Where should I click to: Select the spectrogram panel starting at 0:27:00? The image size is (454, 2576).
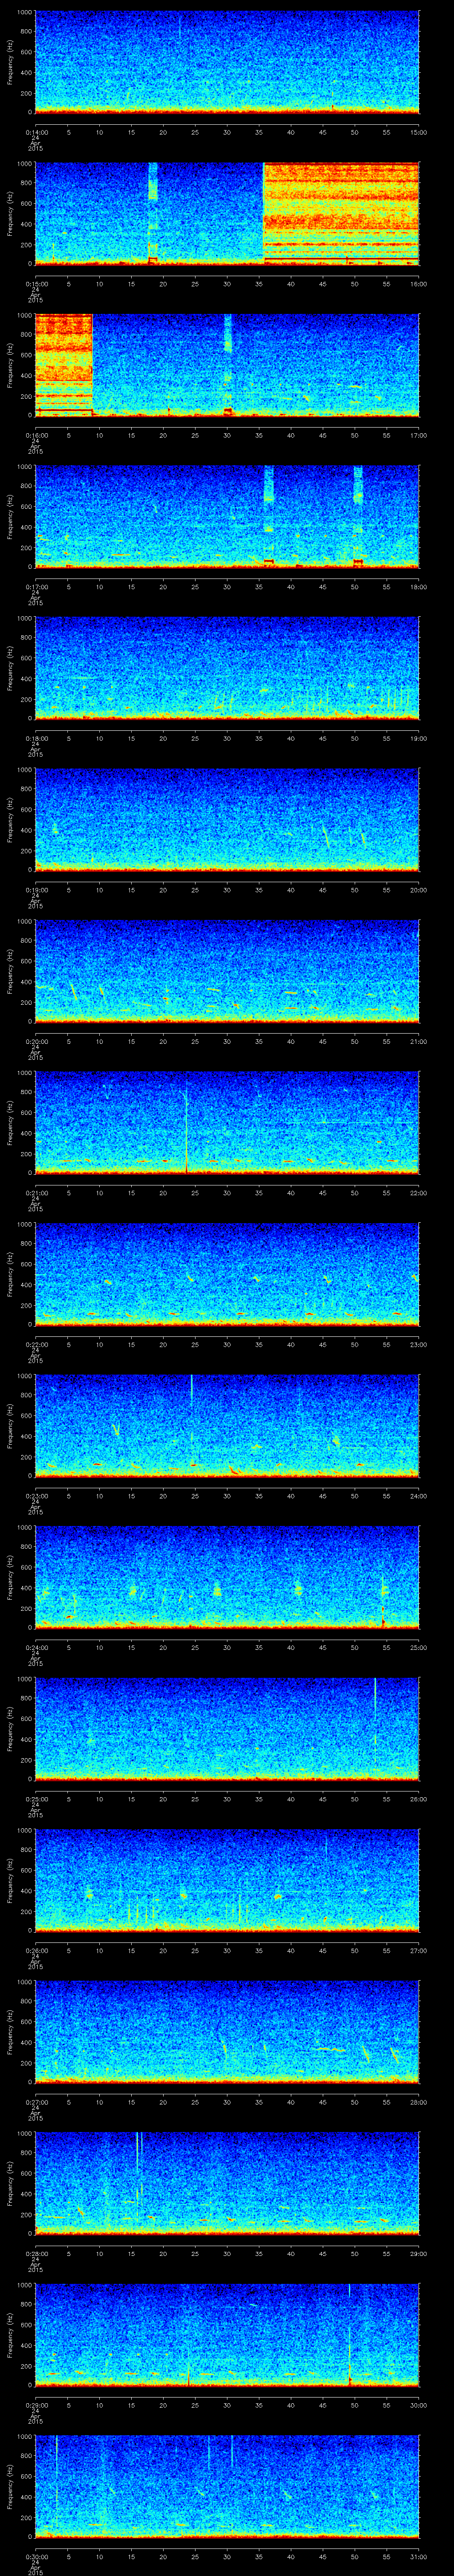coord(227,2032)
